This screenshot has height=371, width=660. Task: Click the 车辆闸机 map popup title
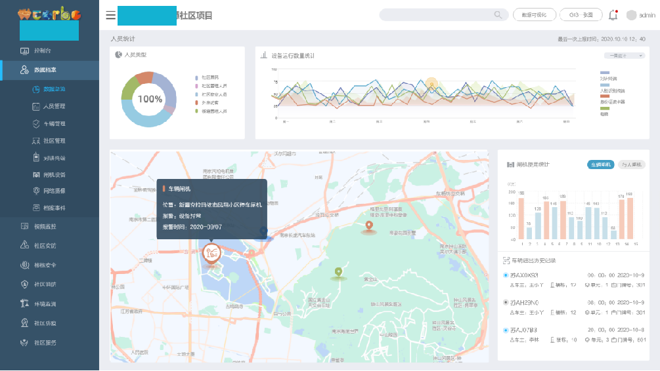[x=179, y=189]
